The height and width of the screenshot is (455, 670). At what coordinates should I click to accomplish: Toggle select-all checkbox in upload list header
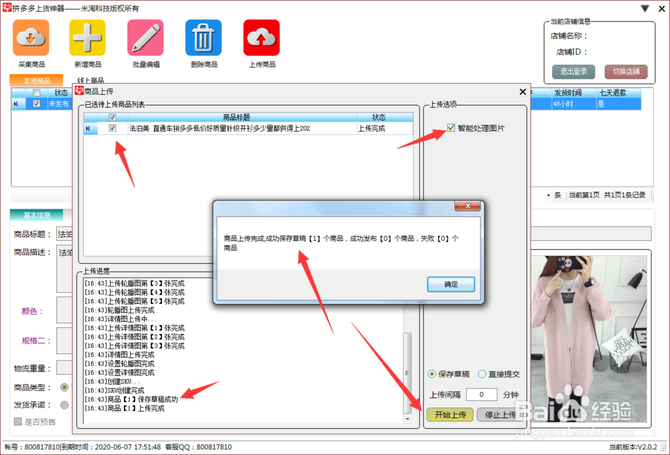113,117
